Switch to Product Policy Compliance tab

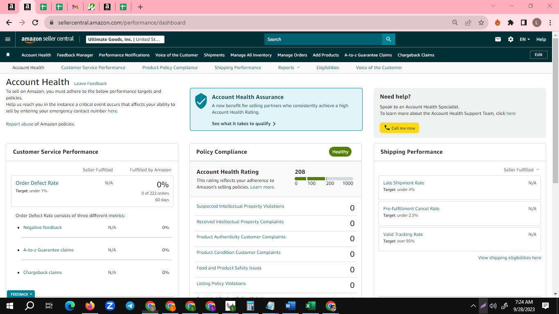(170, 67)
